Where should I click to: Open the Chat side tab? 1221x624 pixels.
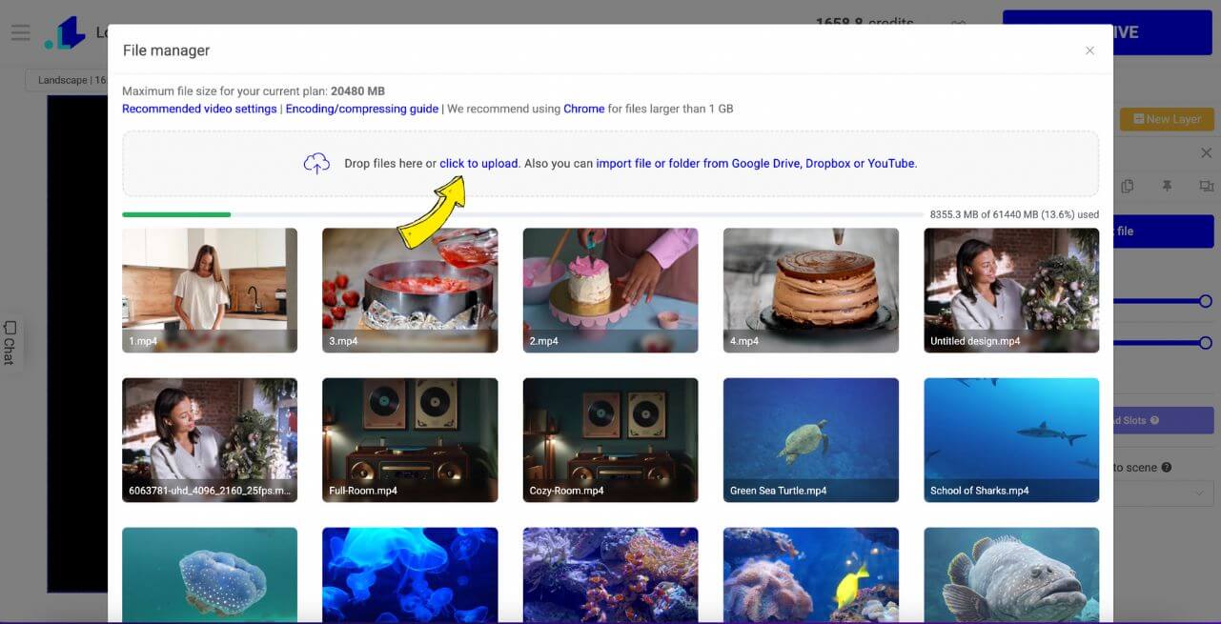click(x=10, y=343)
